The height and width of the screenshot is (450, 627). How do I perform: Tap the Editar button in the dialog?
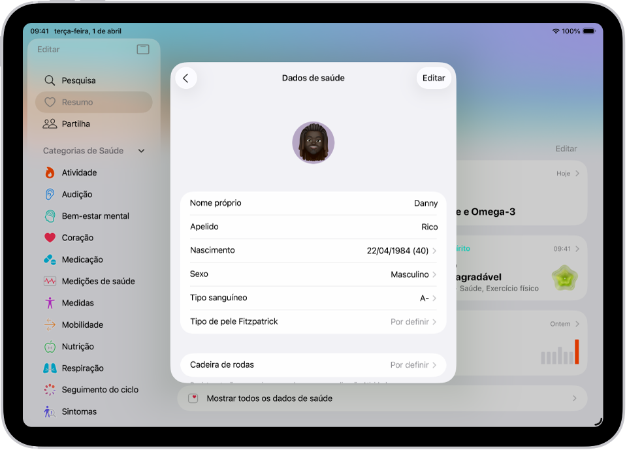tap(434, 78)
